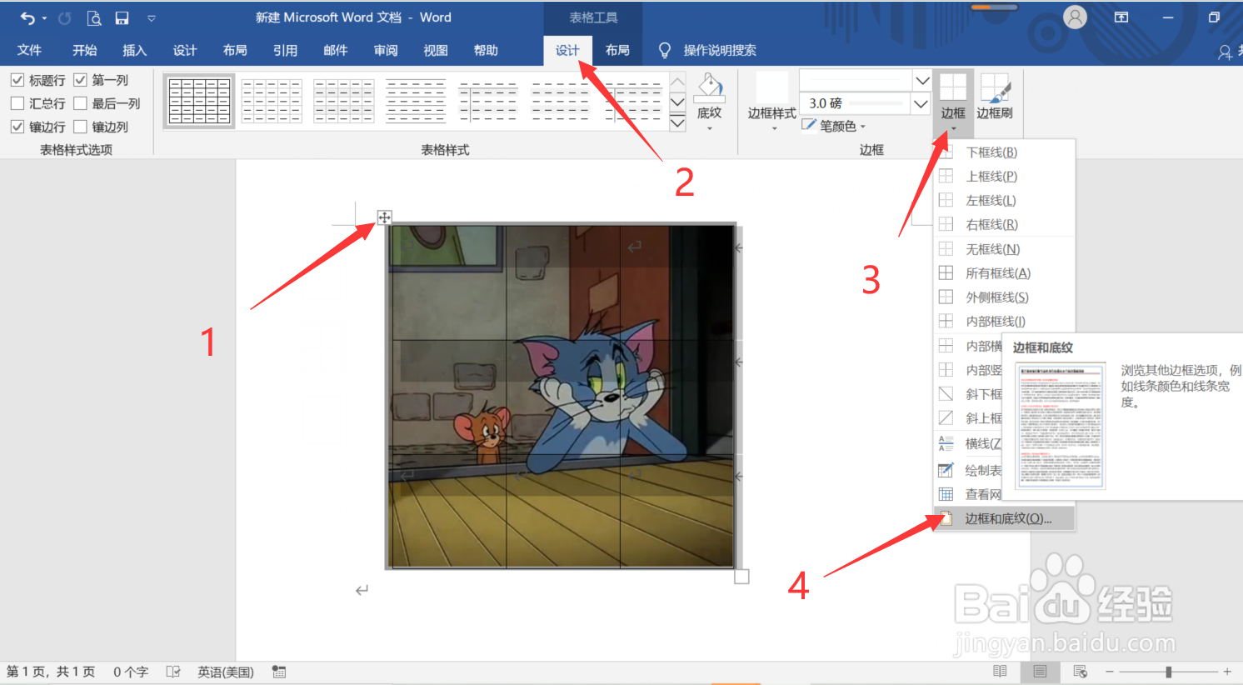Enable the 最后一列 checkbox
Screen dimensions: 1243x685
click(81, 103)
